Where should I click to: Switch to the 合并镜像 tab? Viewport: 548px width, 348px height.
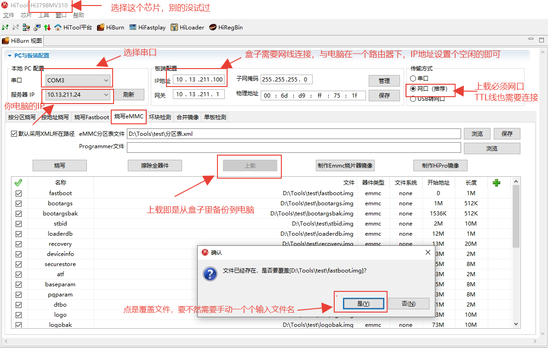tap(188, 117)
